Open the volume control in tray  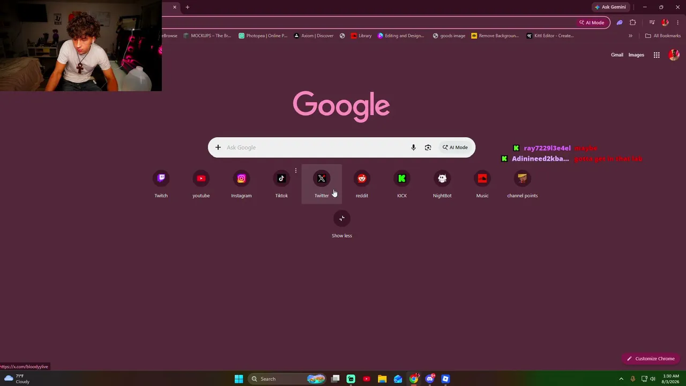click(x=652, y=379)
